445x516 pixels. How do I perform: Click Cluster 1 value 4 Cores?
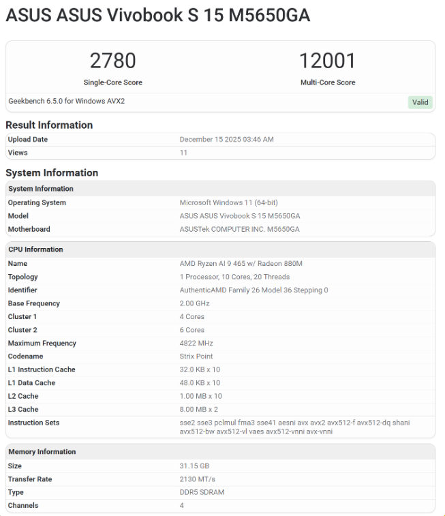click(x=191, y=316)
